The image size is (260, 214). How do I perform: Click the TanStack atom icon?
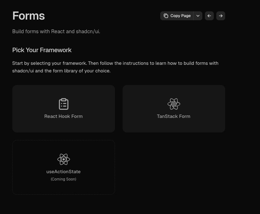(x=174, y=104)
